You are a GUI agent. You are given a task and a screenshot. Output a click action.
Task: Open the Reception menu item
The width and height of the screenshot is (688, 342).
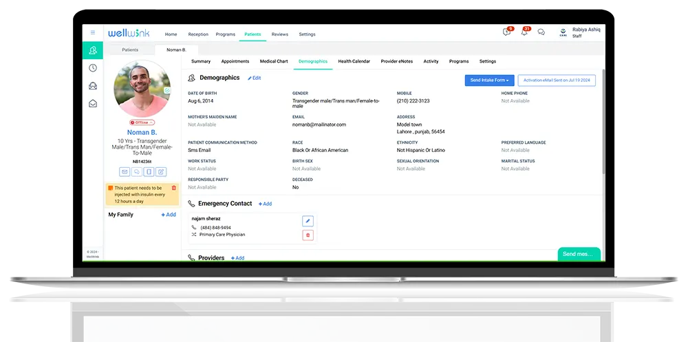[x=198, y=34]
